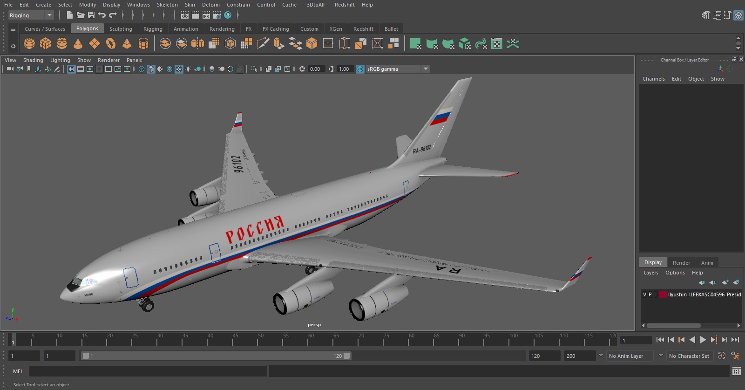Image resolution: width=745 pixels, height=390 pixels.
Task: Toggle textured display in viewport toolbar
Action: (179, 69)
